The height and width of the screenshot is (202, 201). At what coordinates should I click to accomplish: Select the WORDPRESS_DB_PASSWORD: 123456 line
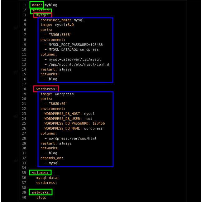(x=75, y=123)
